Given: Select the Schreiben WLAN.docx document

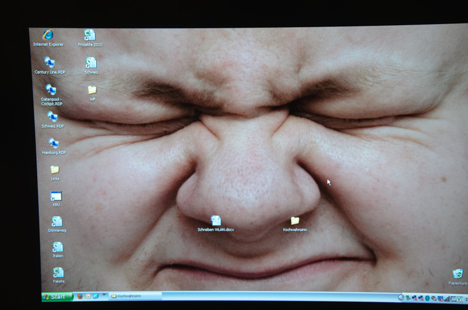Looking at the screenshot, I should click(216, 221).
